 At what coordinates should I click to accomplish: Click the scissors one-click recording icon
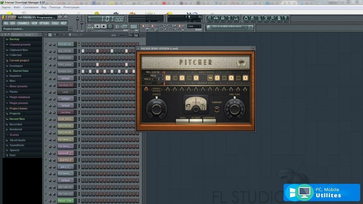(266, 18)
